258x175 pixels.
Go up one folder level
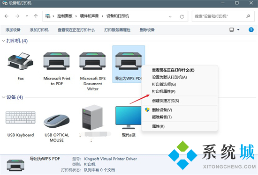36,16
